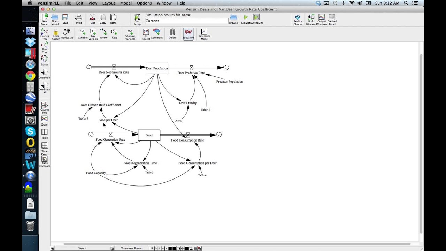Go to next view arrow button
446x251 pixels.
coord(112,249)
